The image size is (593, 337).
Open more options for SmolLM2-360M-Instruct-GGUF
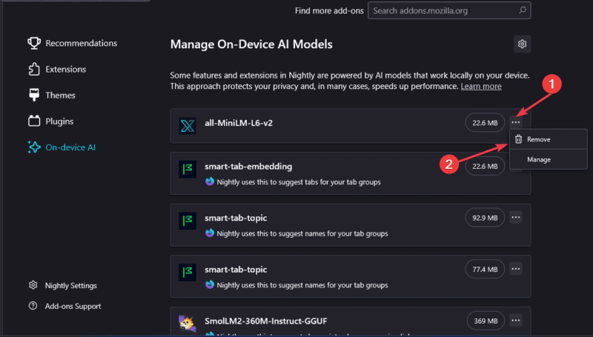pyautogui.click(x=516, y=321)
